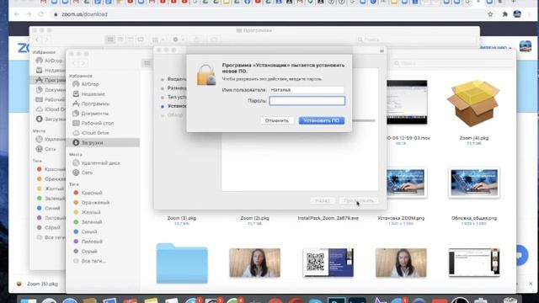
Task: Go back in Загрузки Finder window
Action: click(74, 63)
